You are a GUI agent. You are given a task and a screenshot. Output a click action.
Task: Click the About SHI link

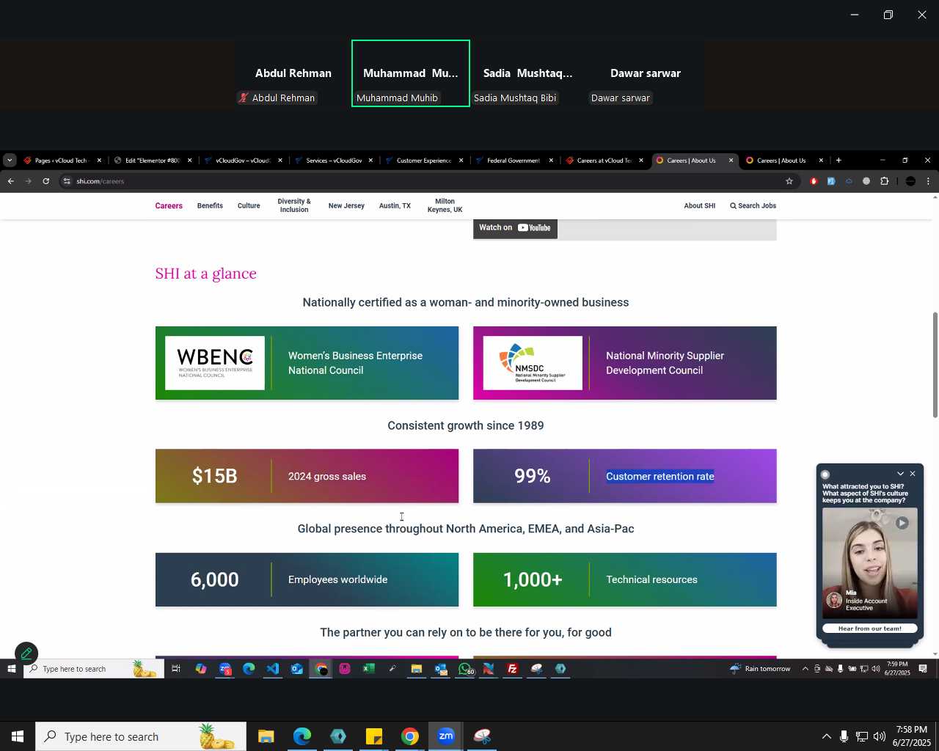click(700, 206)
